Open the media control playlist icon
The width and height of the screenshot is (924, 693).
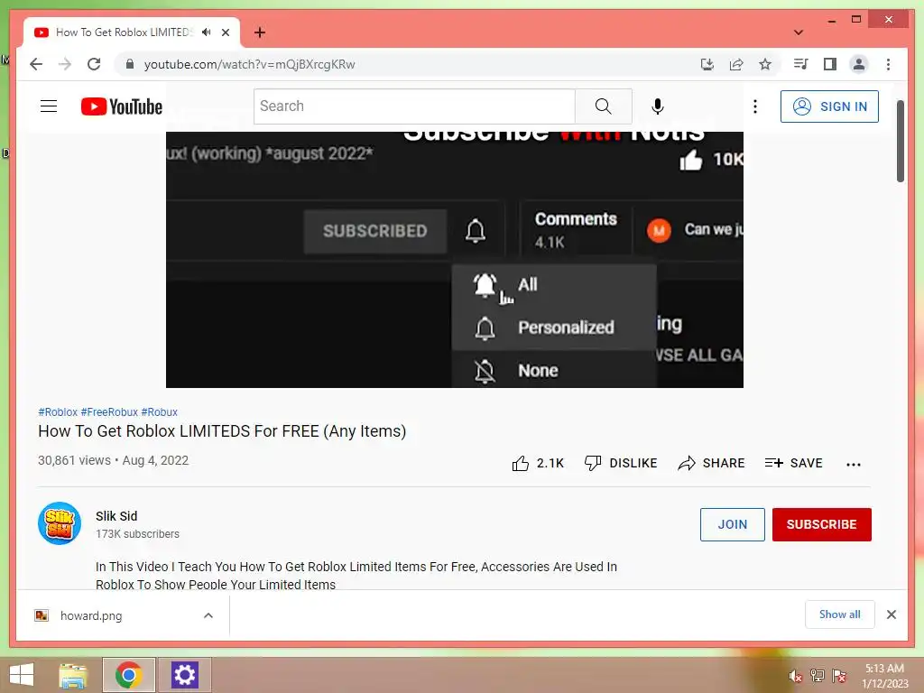point(801,64)
